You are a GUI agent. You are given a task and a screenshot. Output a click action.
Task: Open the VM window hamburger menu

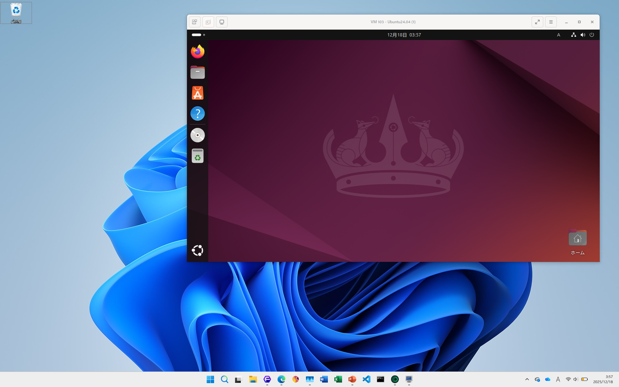point(551,22)
